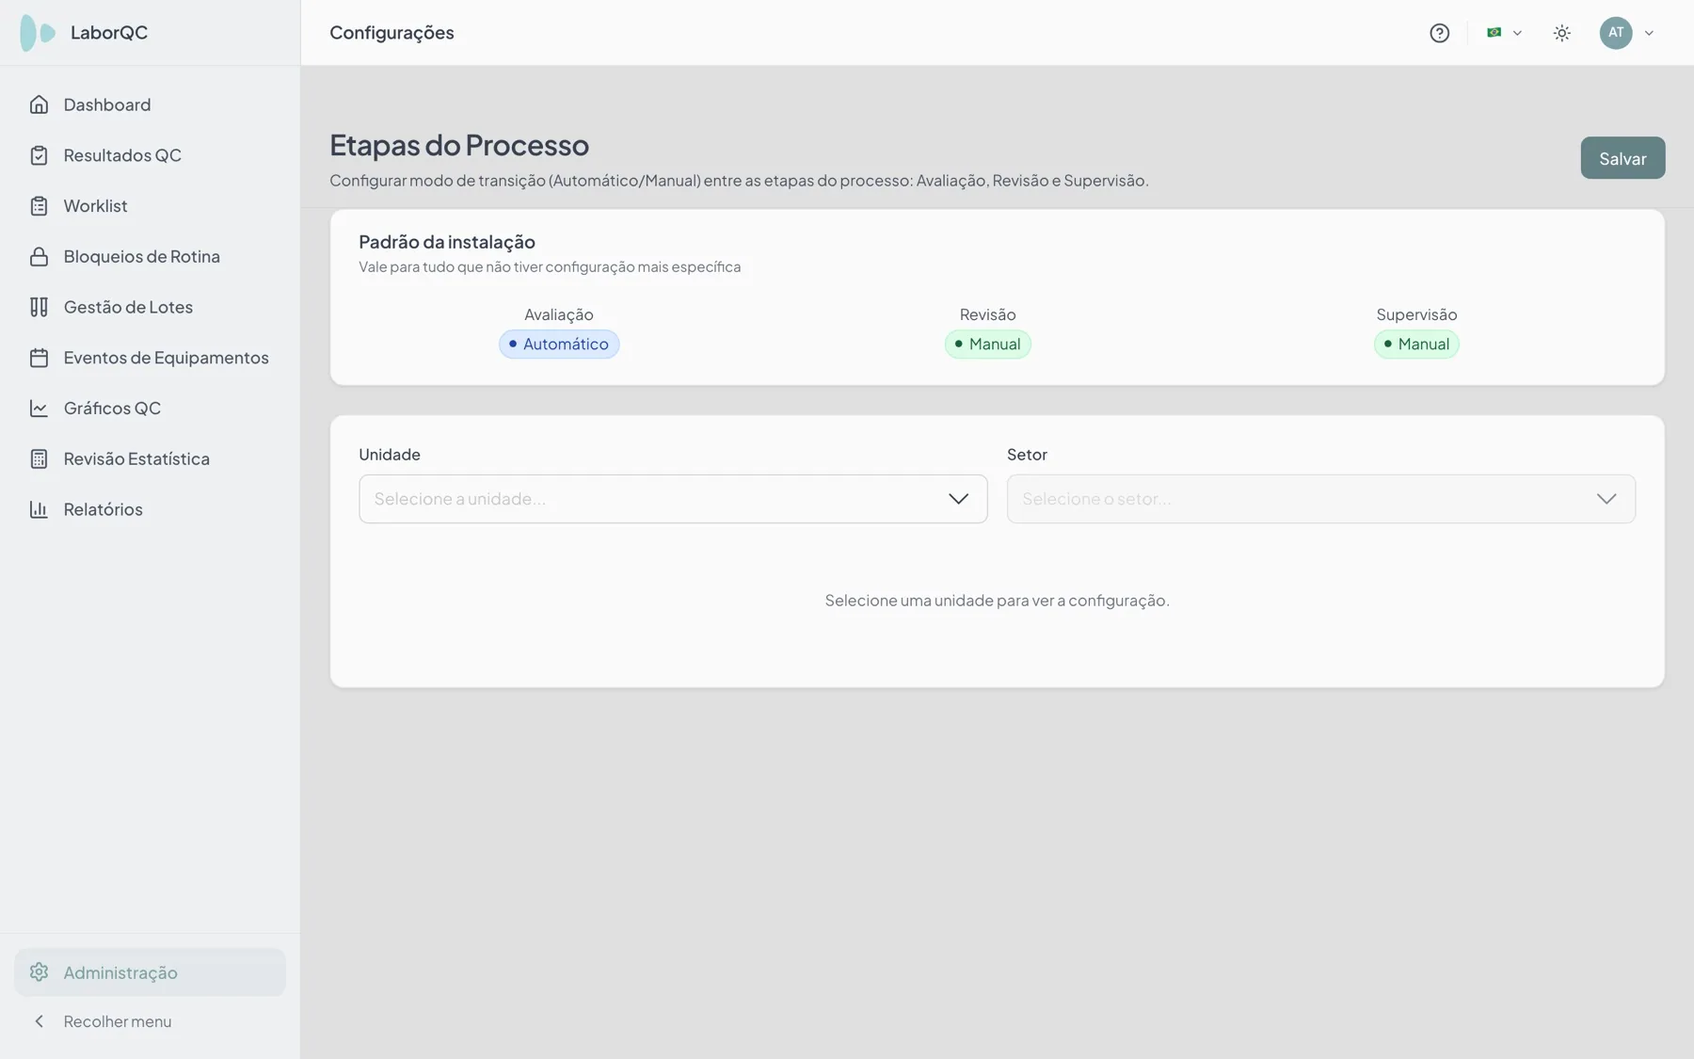Go to Resultados QC menu item

coord(151,155)
